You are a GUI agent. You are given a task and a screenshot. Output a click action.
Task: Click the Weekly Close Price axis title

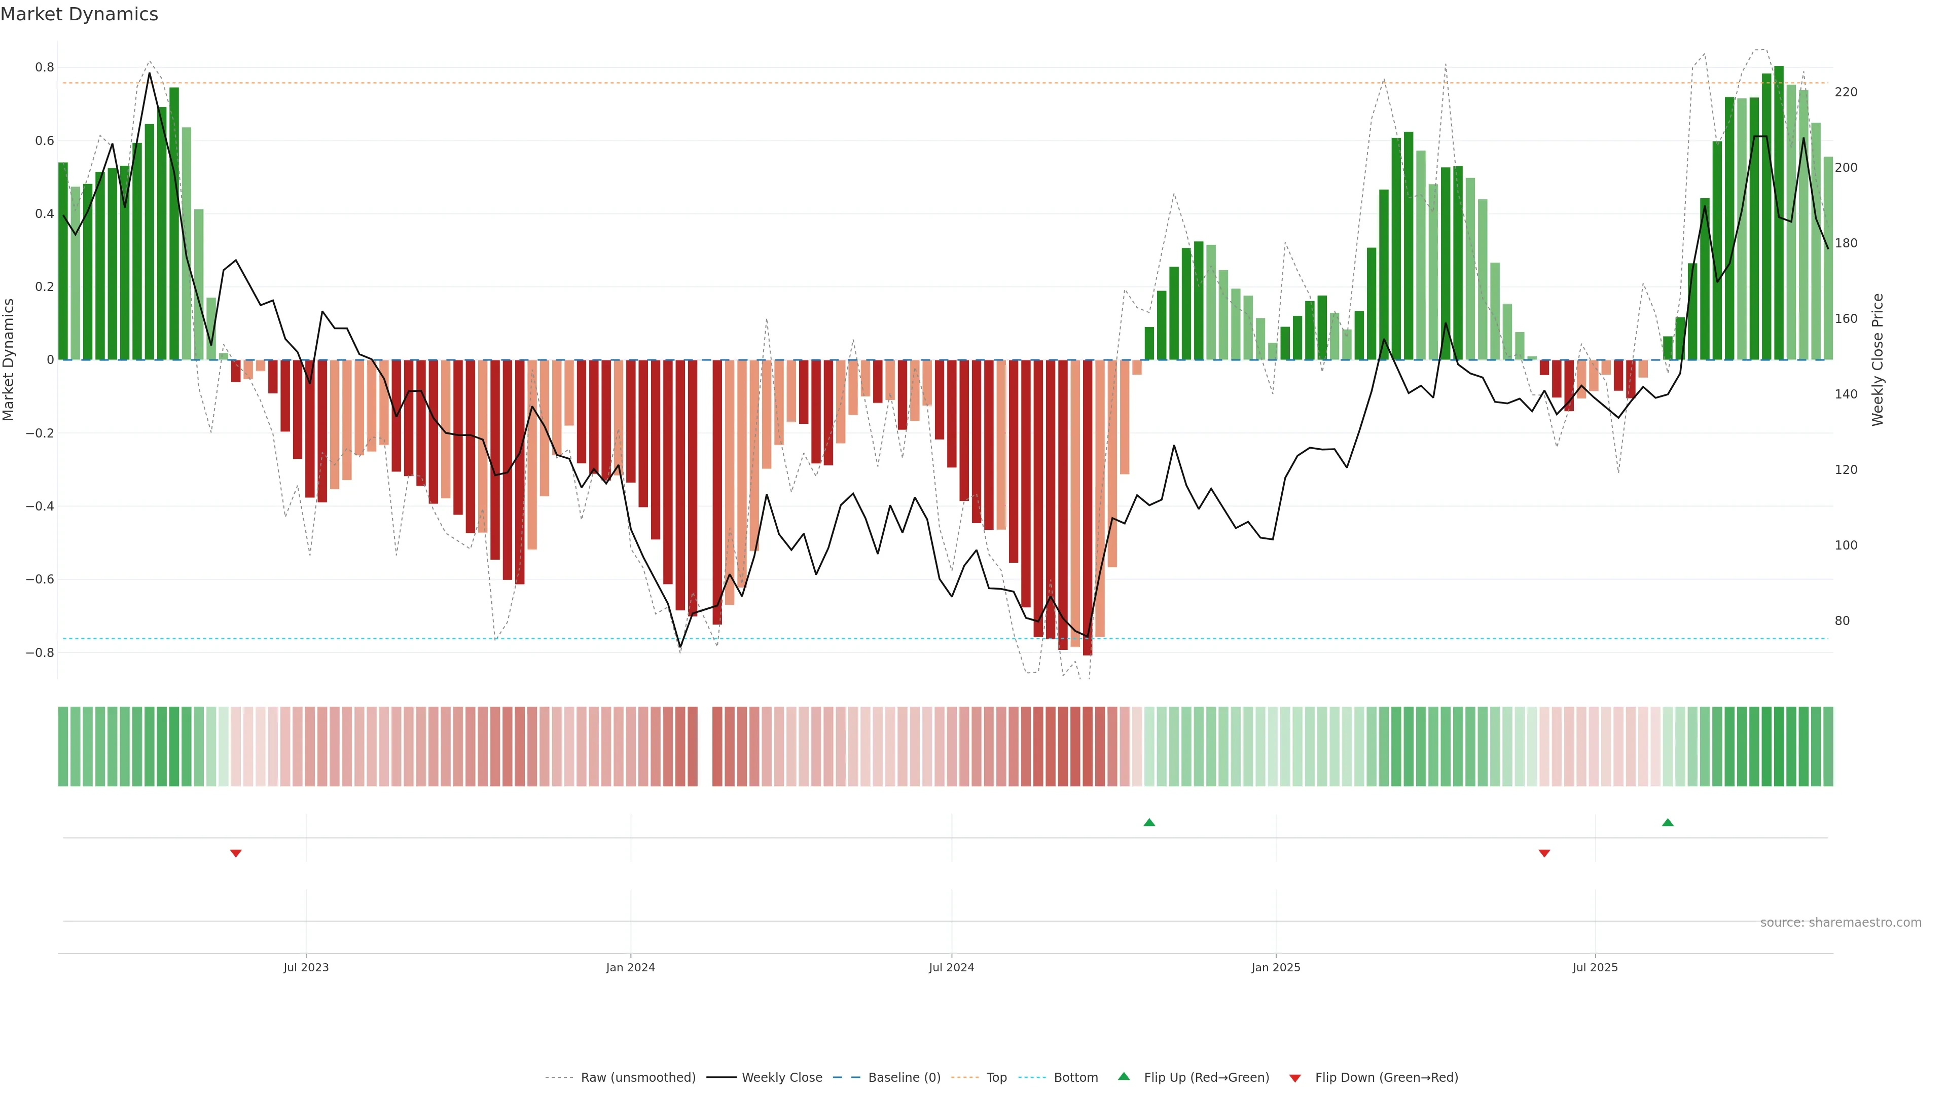[x=1878, y=360]
